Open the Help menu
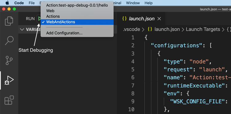Viewport: 231px width, 114px height. (148, 3)
